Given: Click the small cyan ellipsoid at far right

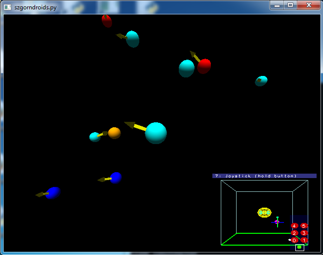Looking at the screenshot, I should 261,81.
